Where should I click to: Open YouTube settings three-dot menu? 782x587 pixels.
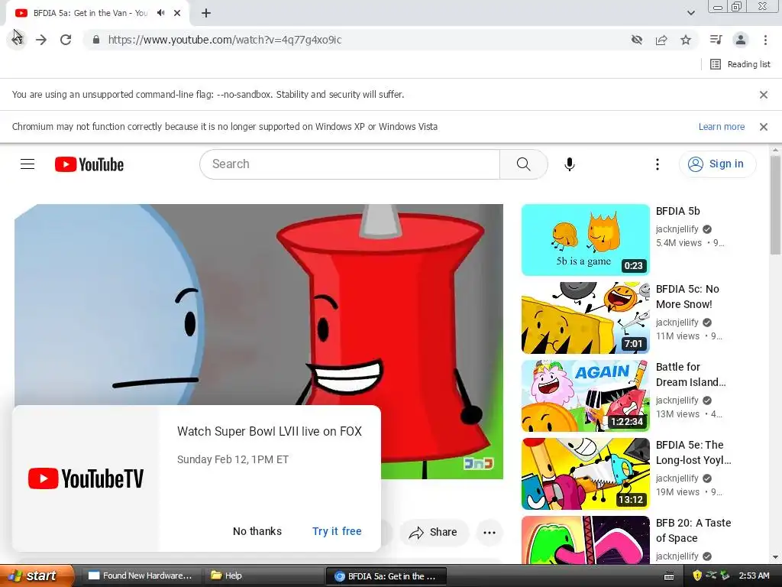pyautogui.click(x=658, y=164)
